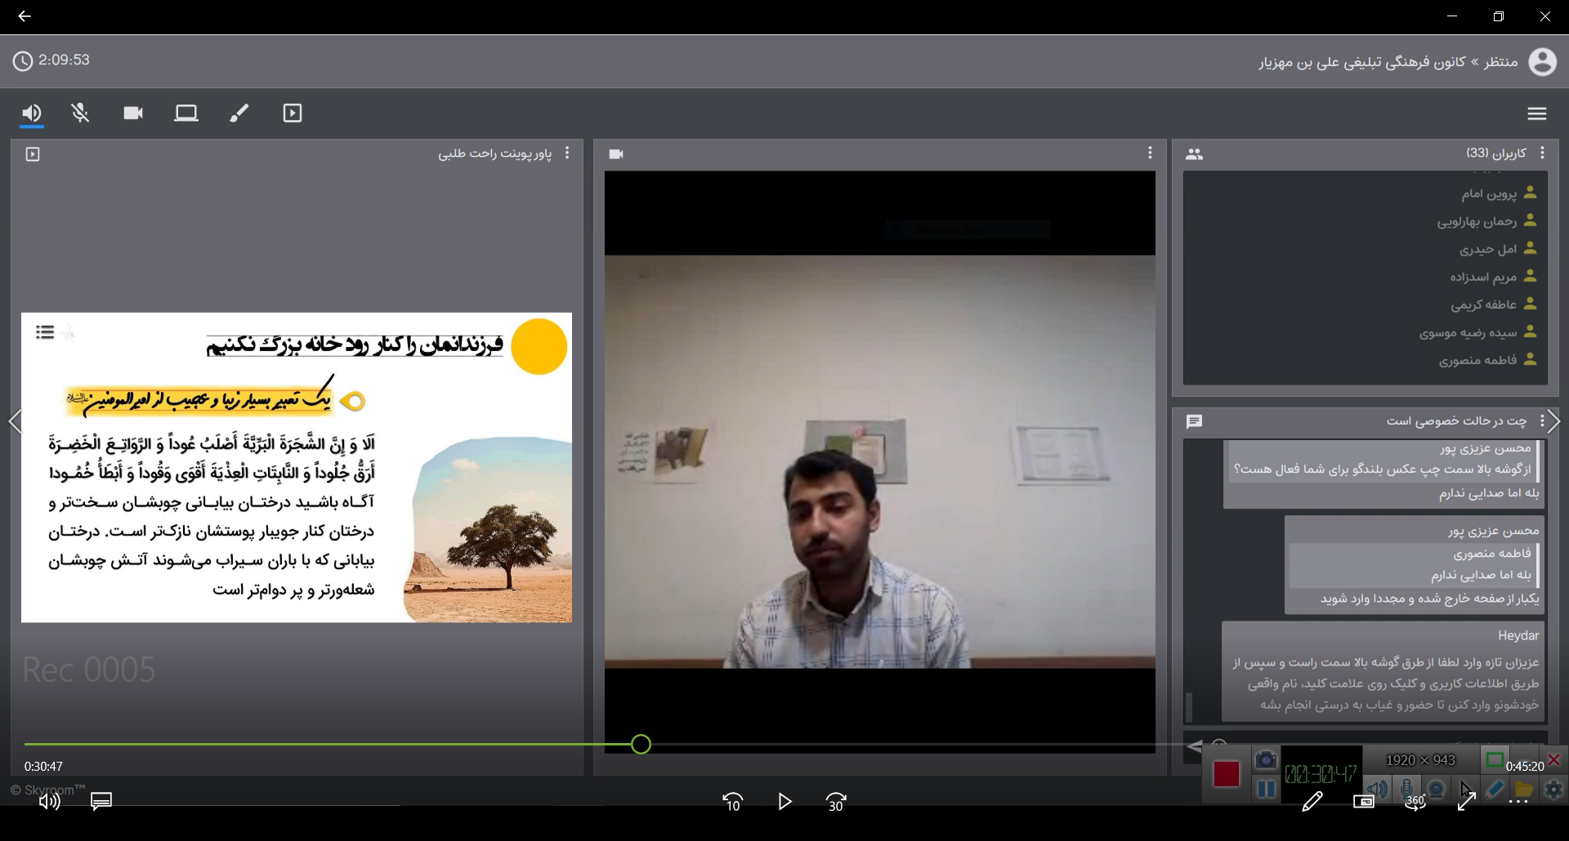The height and width of the screenshot is (841, 1569).
Task: Toggle 360° video mode
Action: pyautogui.click(x=1415, y=802)
